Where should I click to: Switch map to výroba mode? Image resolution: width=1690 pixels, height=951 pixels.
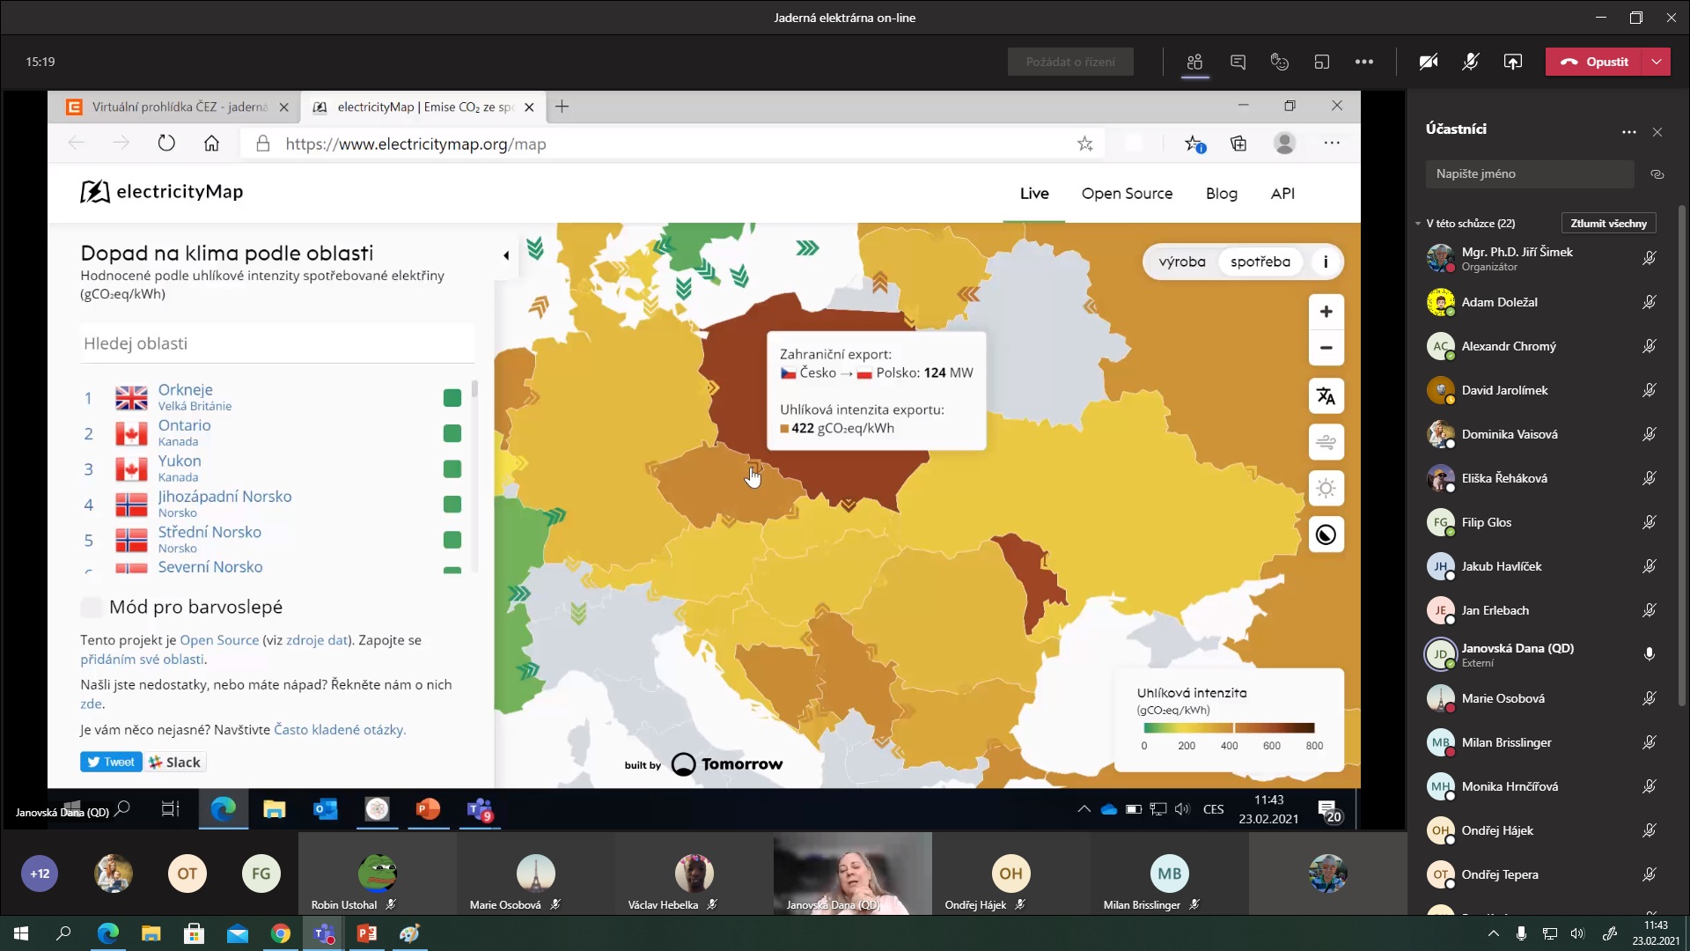[x=1181, y=262]
